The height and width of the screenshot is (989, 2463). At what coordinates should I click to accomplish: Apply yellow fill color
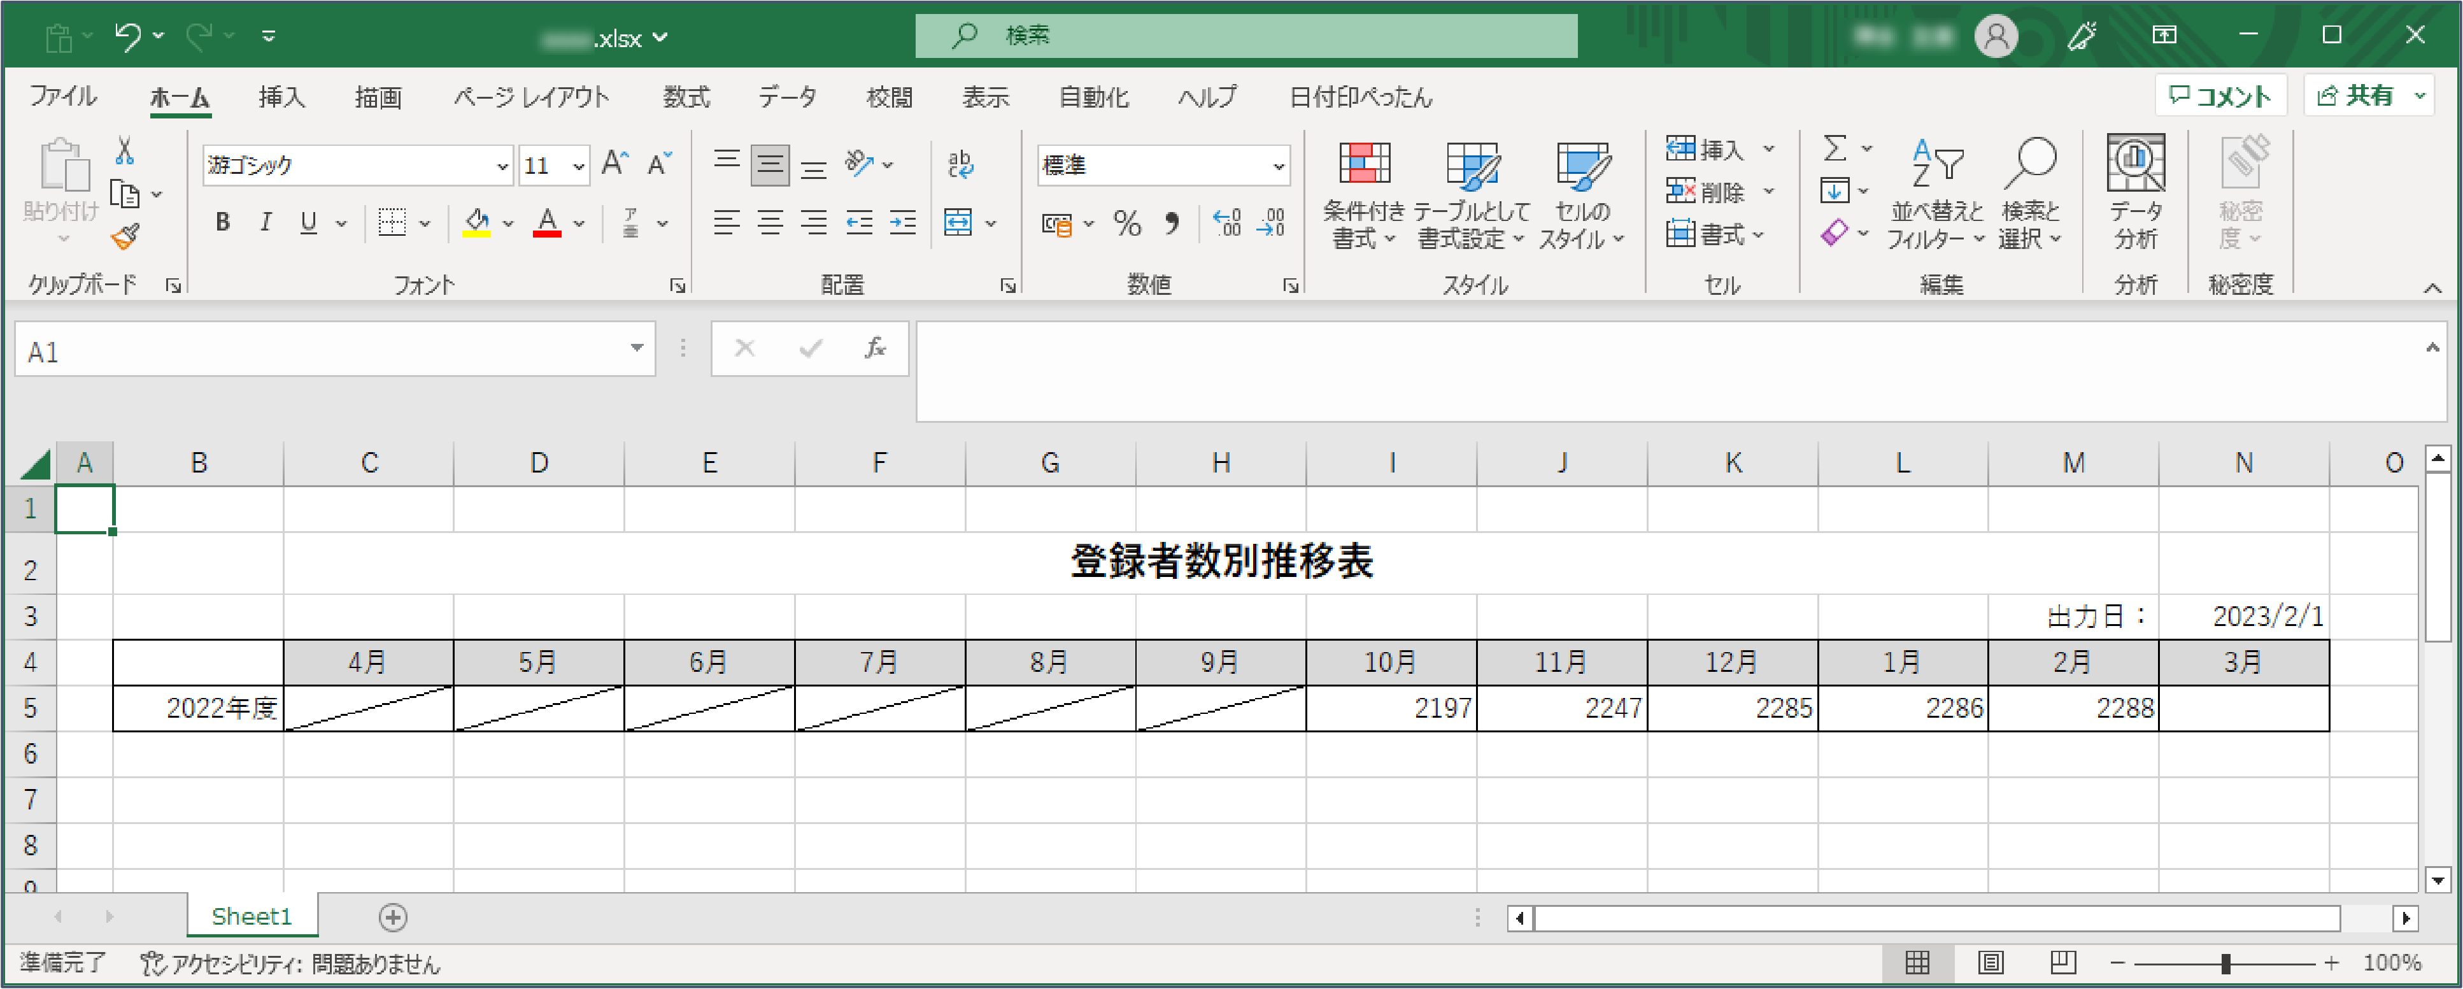click(x=476, y=223)
